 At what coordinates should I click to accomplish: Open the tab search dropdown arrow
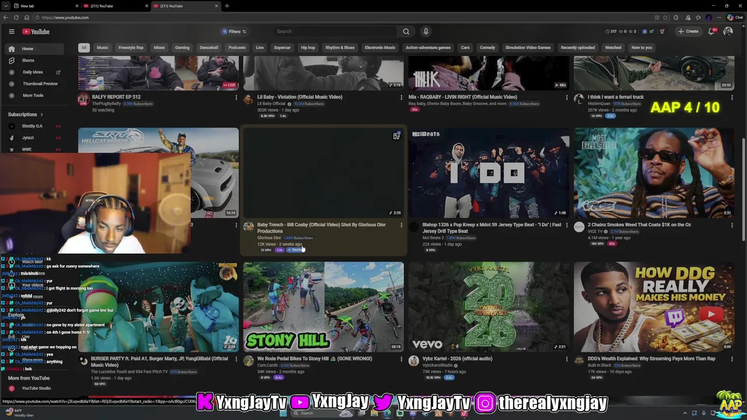[x=5, y=6]
